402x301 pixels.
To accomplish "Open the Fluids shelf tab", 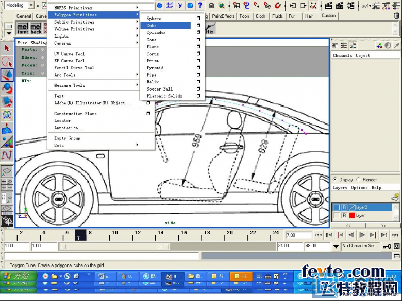I will 277,16.
